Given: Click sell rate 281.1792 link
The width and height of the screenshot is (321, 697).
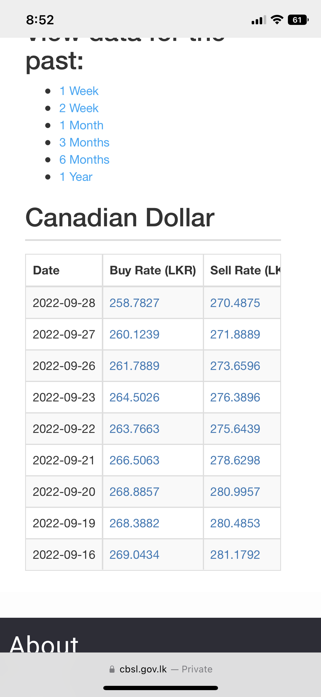Looking at the screenshot, I should 235,555.
